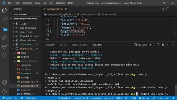177x100 pixels.
Task: Toggle Watch Sass in status bar
Action: (65, 98)
